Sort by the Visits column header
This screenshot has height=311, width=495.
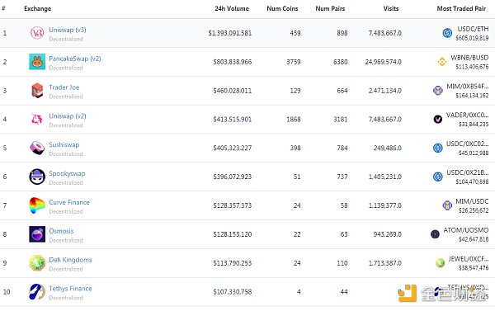[x=391, y=8]
